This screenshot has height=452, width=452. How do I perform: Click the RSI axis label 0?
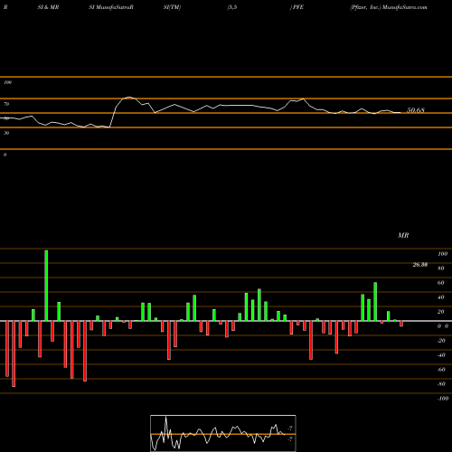tap(5, 155)
